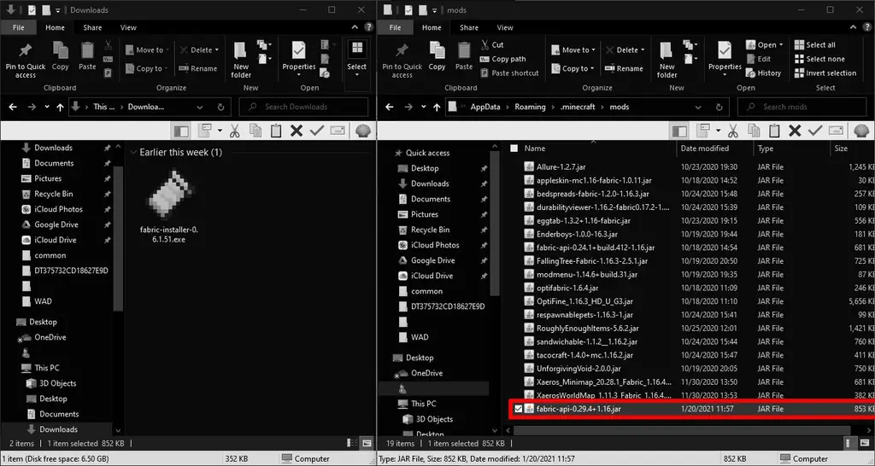
Task: Toggle navigation pane icon in mods toolbar
Action: click(x=679, y=131)
